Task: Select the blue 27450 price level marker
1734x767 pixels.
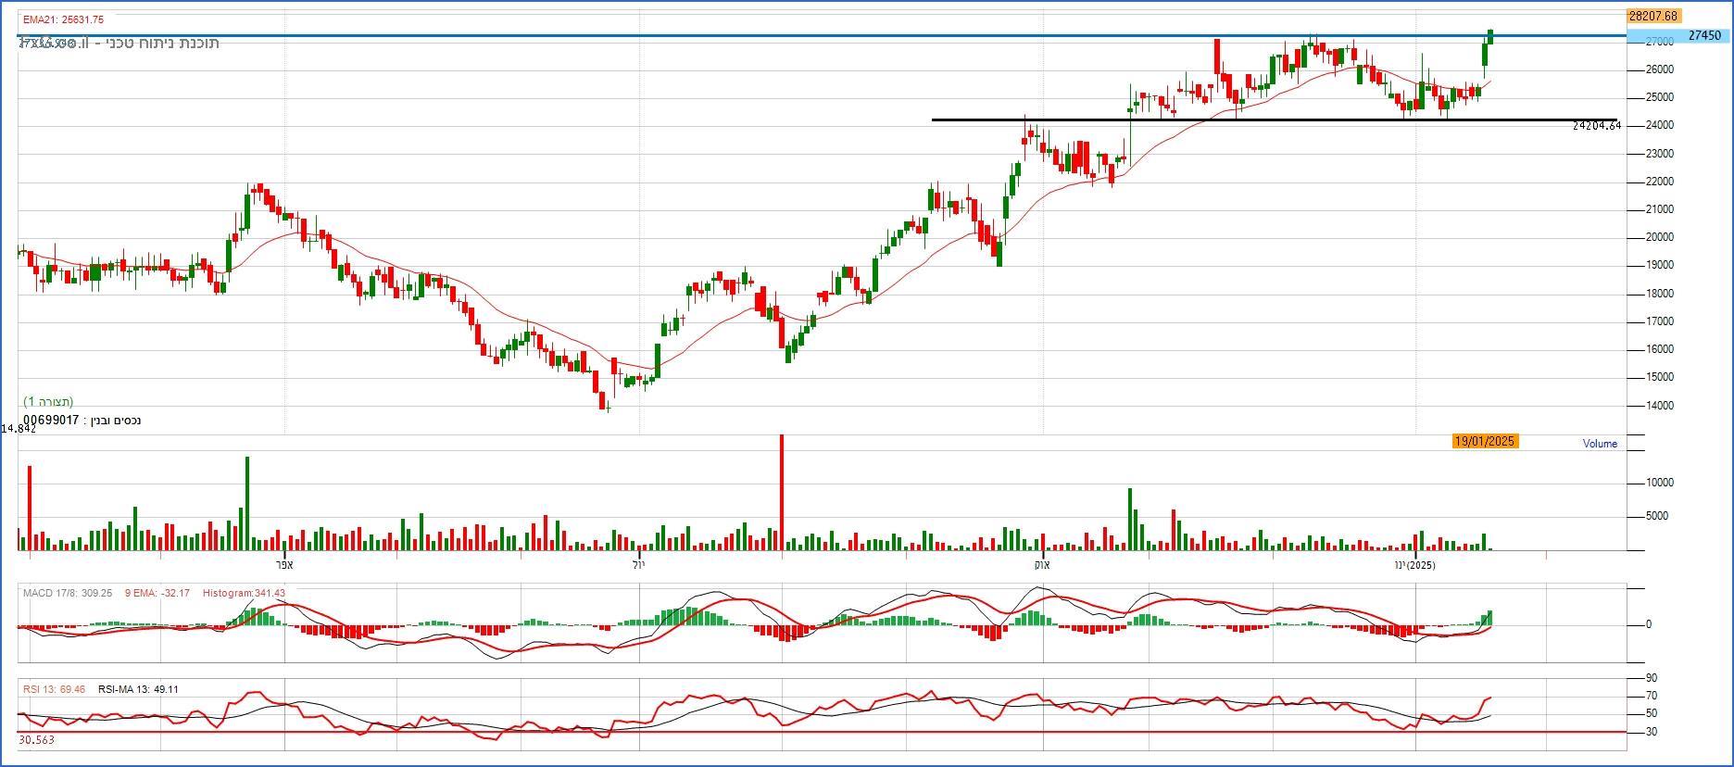Action: point(1703,35)
